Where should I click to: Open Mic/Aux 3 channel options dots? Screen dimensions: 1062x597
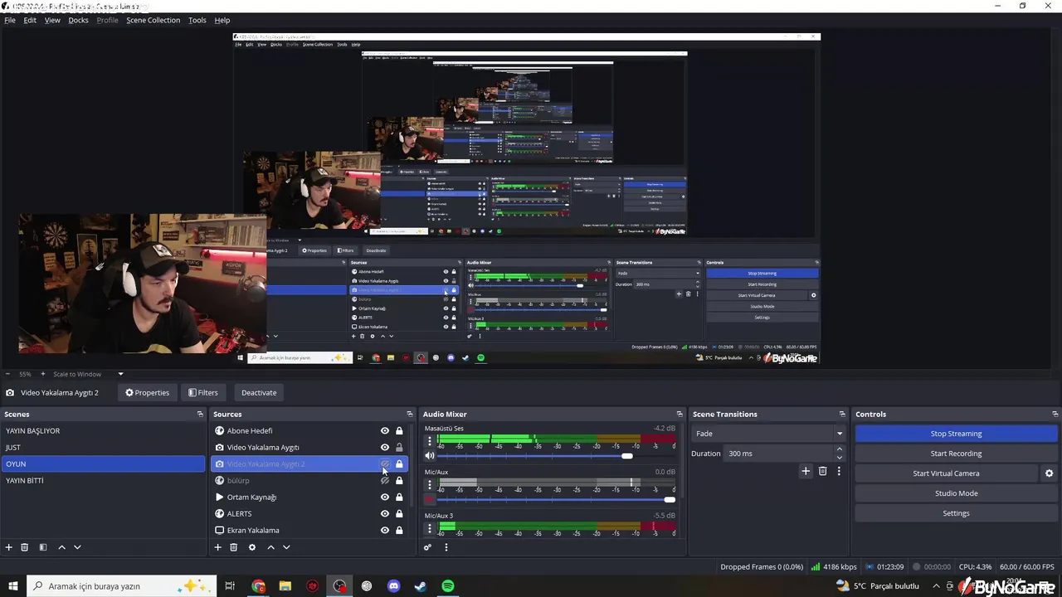(x=430, y=527)
